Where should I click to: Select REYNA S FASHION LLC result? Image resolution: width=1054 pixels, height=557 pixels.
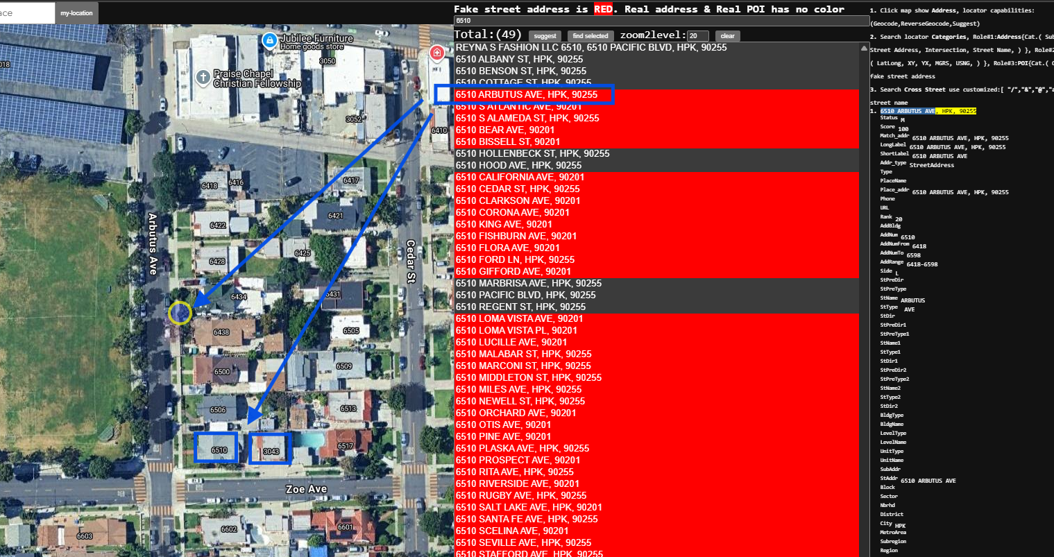591,47
